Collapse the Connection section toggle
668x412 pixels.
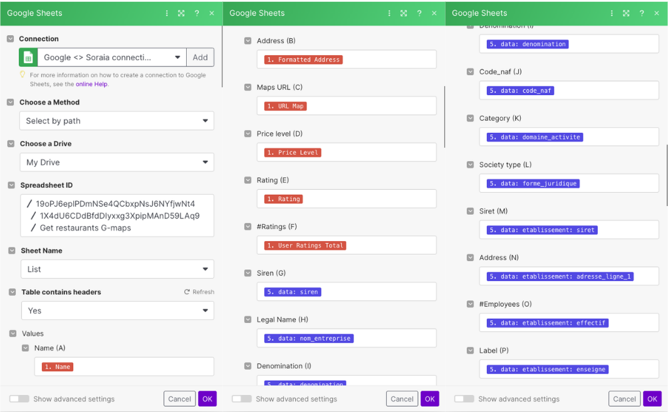[x=10, y=39]
